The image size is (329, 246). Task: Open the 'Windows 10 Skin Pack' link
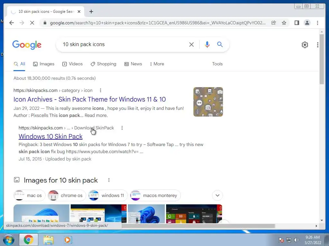click(50, 136)
